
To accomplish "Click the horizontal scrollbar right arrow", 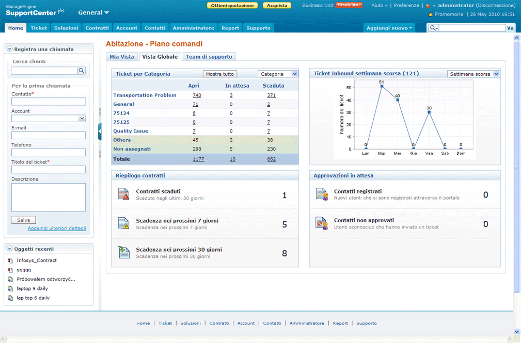I will coord(510,339).
